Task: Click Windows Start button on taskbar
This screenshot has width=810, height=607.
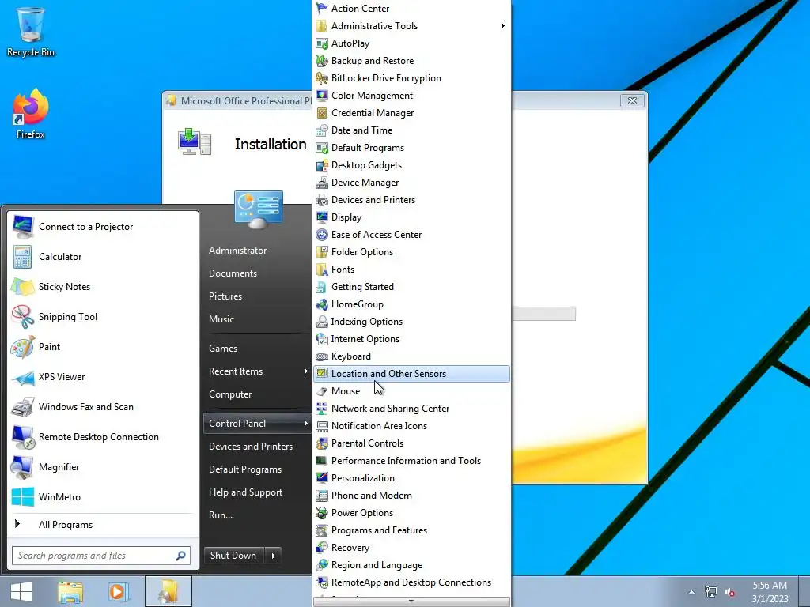Action: [x=21, y=591]
